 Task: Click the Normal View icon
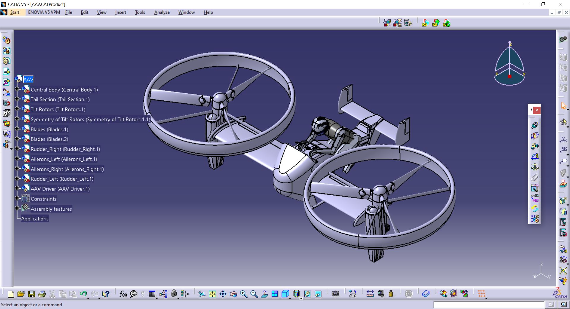click(x=265, y=294)
